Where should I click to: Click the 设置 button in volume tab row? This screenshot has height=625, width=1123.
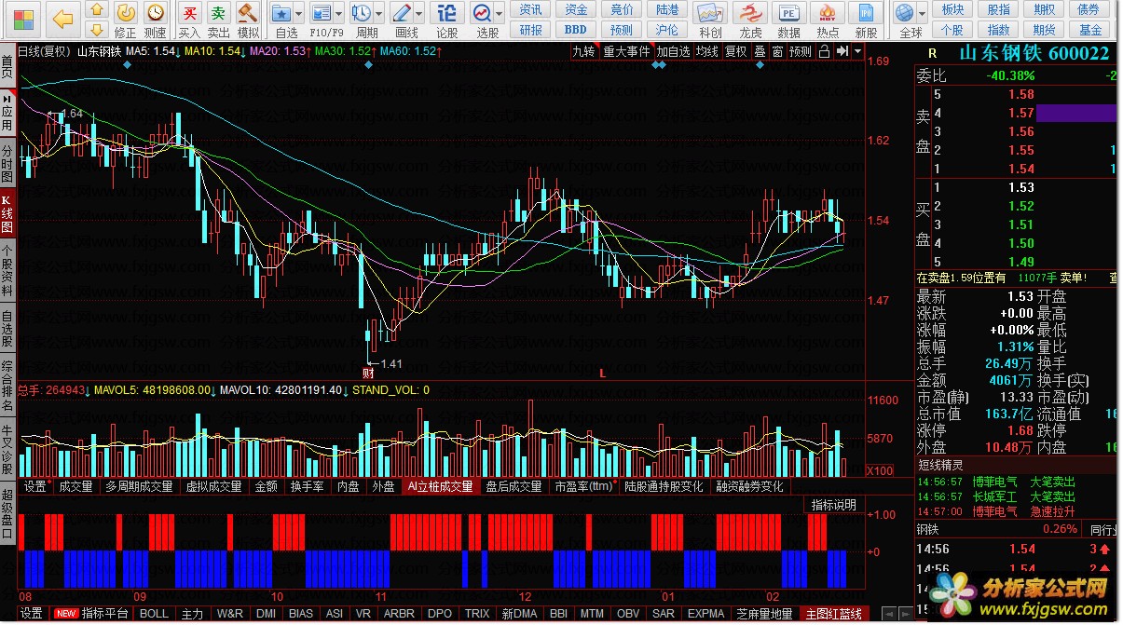(35, 486)
